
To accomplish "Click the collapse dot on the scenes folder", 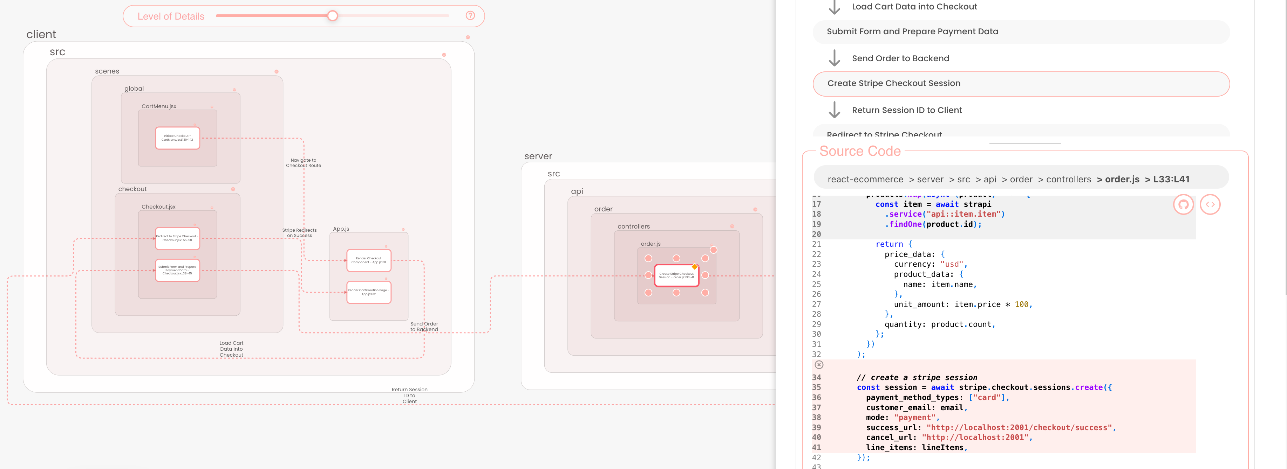I will pos(276,72).
